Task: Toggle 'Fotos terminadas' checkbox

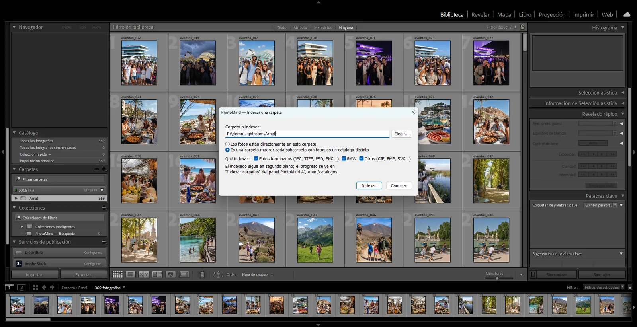Action: [x=256, y=158]
